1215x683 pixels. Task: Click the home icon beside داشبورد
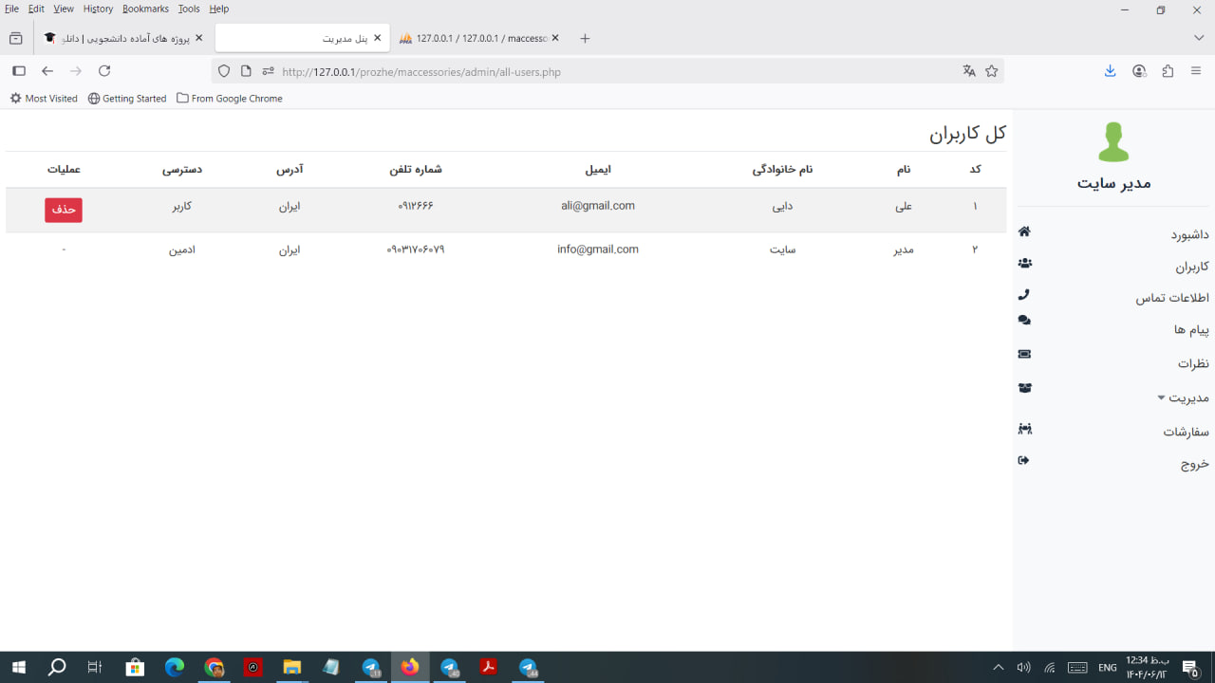coord(1024,231)
